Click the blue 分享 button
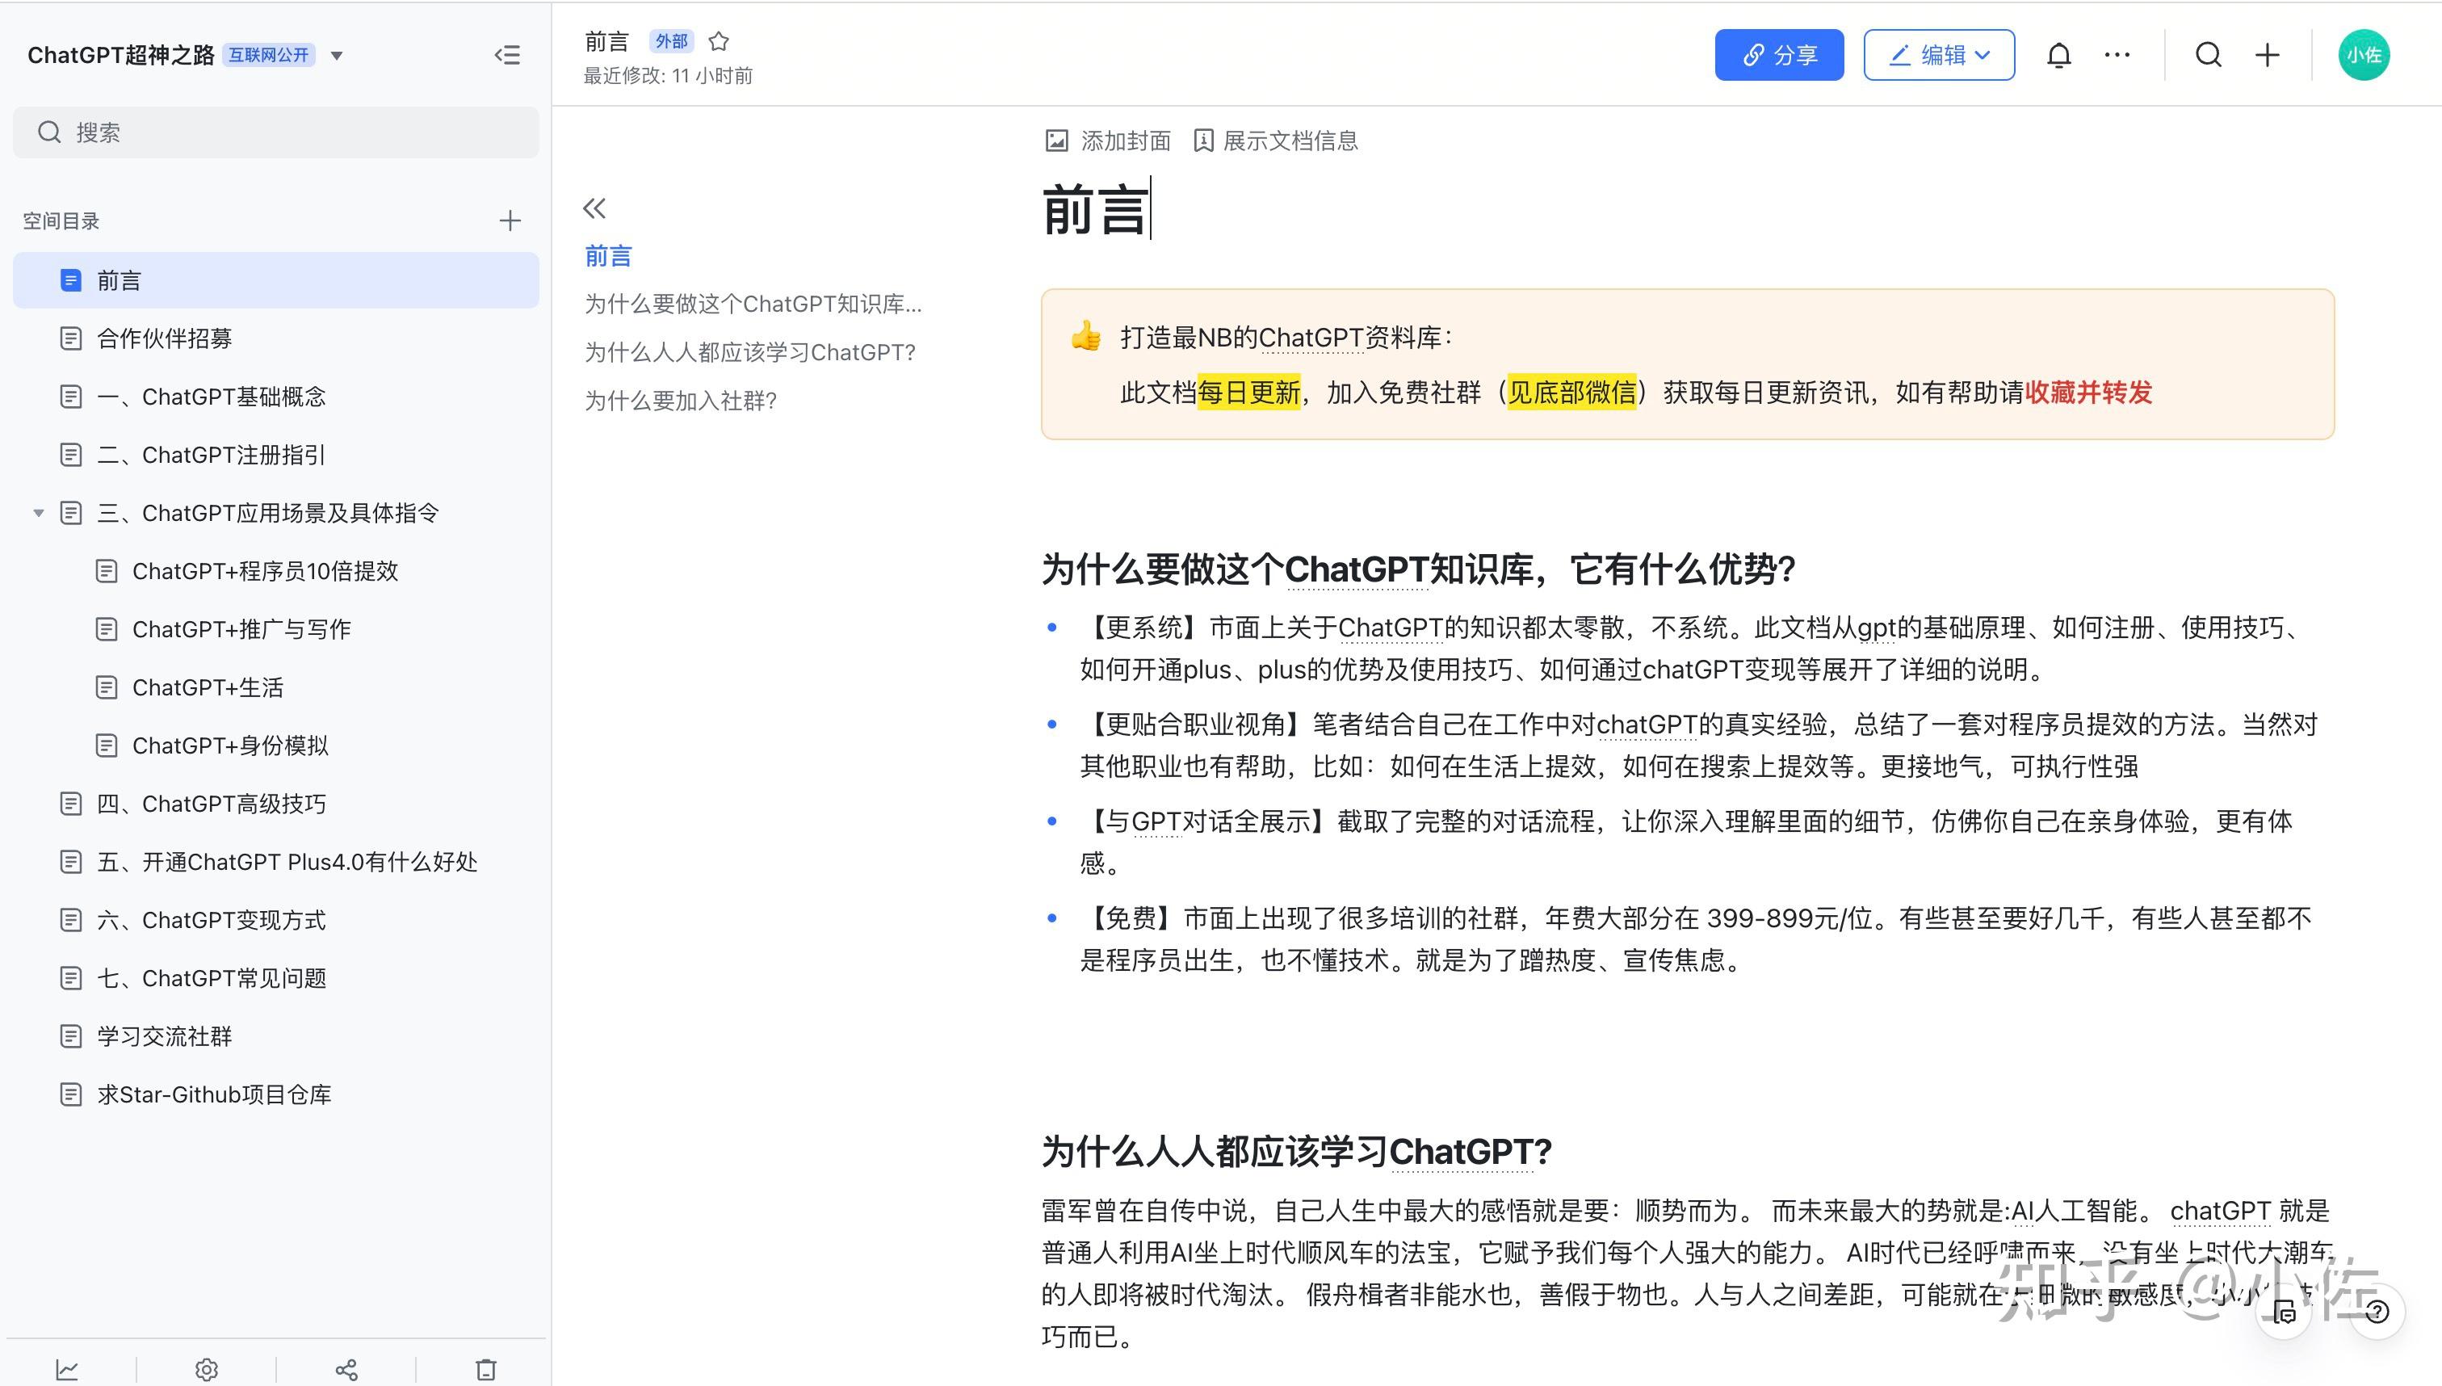The image size is (2442, 1386). tap(1777, 55)
